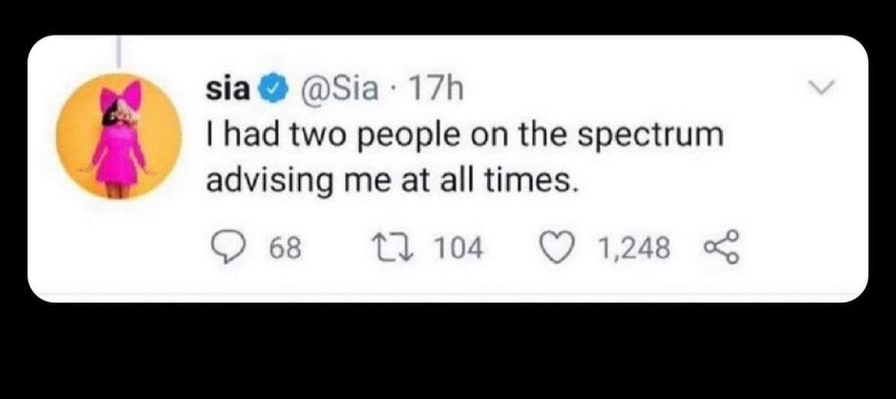The width and height of the screenshot is (896, 399).
Task: Click the display name "sia"
Action: [x=228, y=90]
